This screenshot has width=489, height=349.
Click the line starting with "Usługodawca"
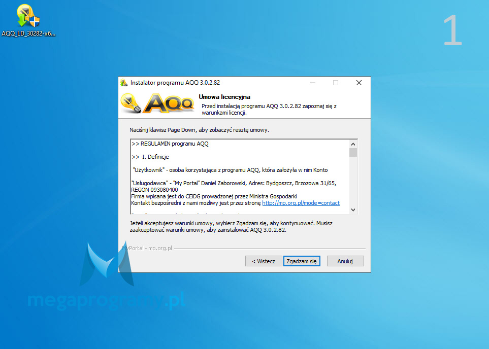click(x=234, y=183)
